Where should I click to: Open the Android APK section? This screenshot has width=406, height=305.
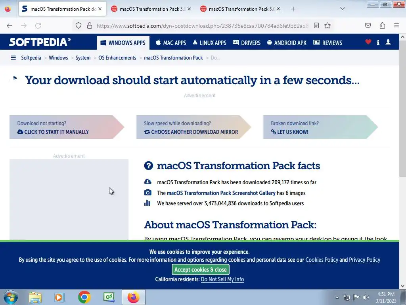pos(287,43)
